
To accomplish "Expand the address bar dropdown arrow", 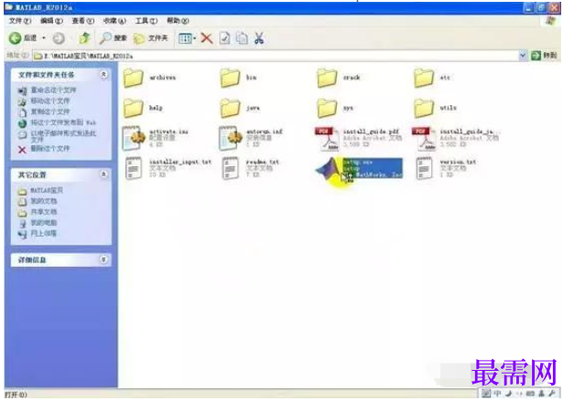I will point(523,55).
